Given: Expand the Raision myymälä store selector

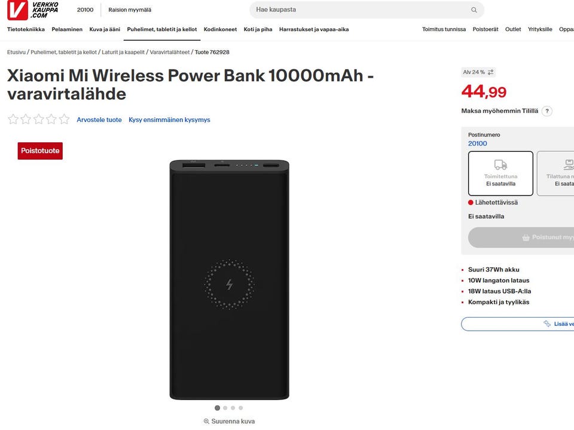Looking at the screenshot, I should (x=130, y=10).
